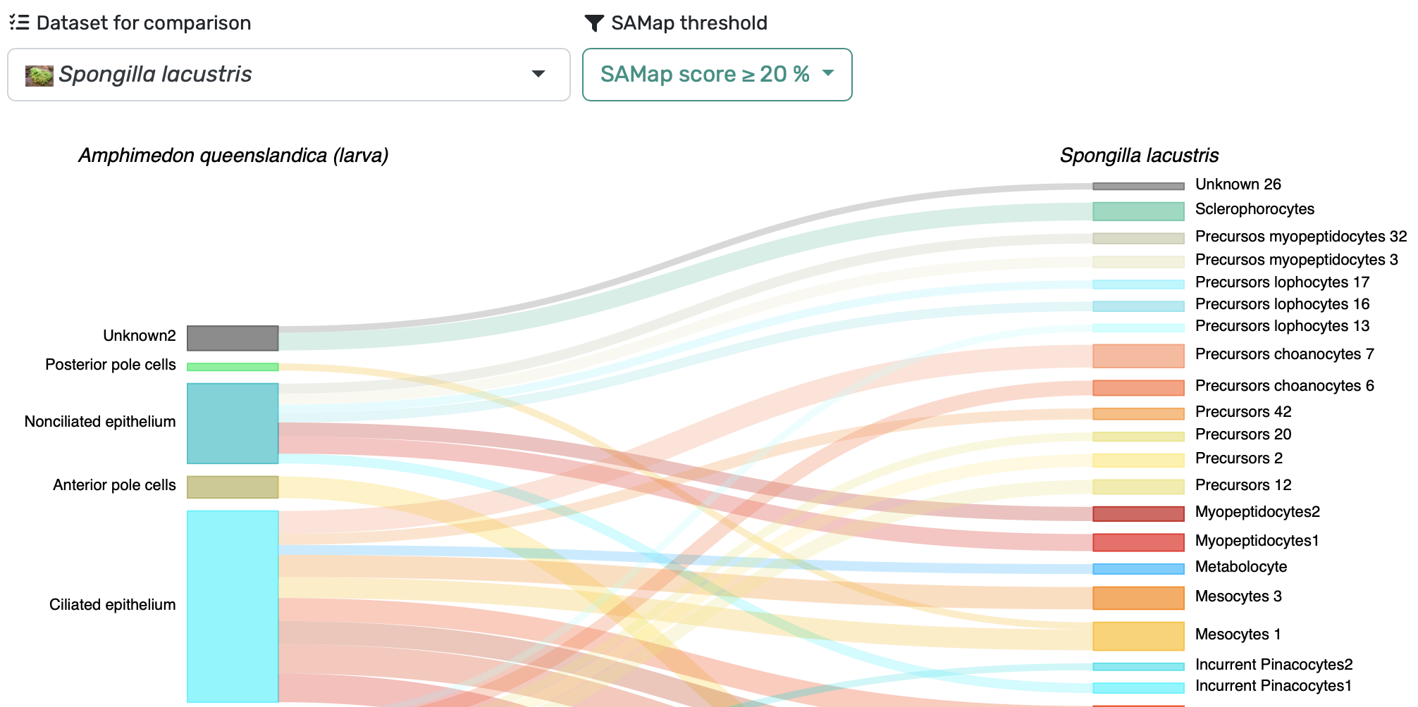Click the filter funnel icon
This screenshot has height=707, width=1418.
coord(594,23)
